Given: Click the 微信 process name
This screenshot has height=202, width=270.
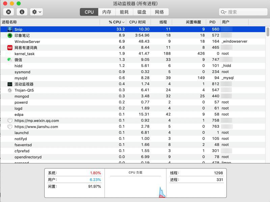Looking at the screenshot, I should (x=18, y=60).
